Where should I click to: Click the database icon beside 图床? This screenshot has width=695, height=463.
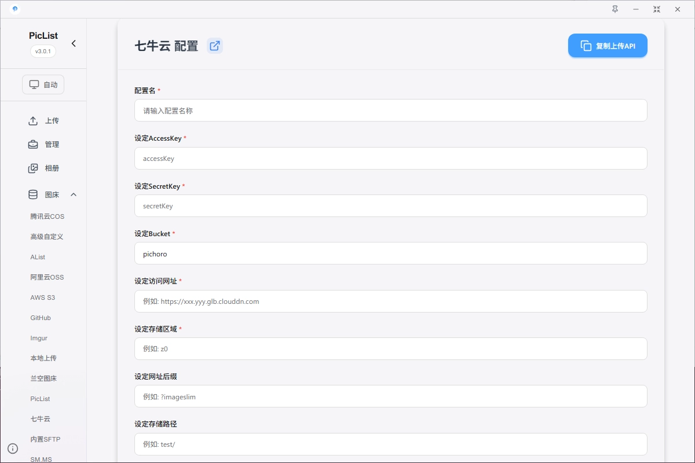coord(33,195)
